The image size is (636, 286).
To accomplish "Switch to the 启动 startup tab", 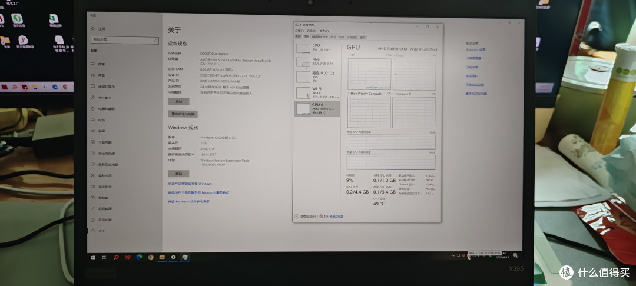I will click(333, 37).
